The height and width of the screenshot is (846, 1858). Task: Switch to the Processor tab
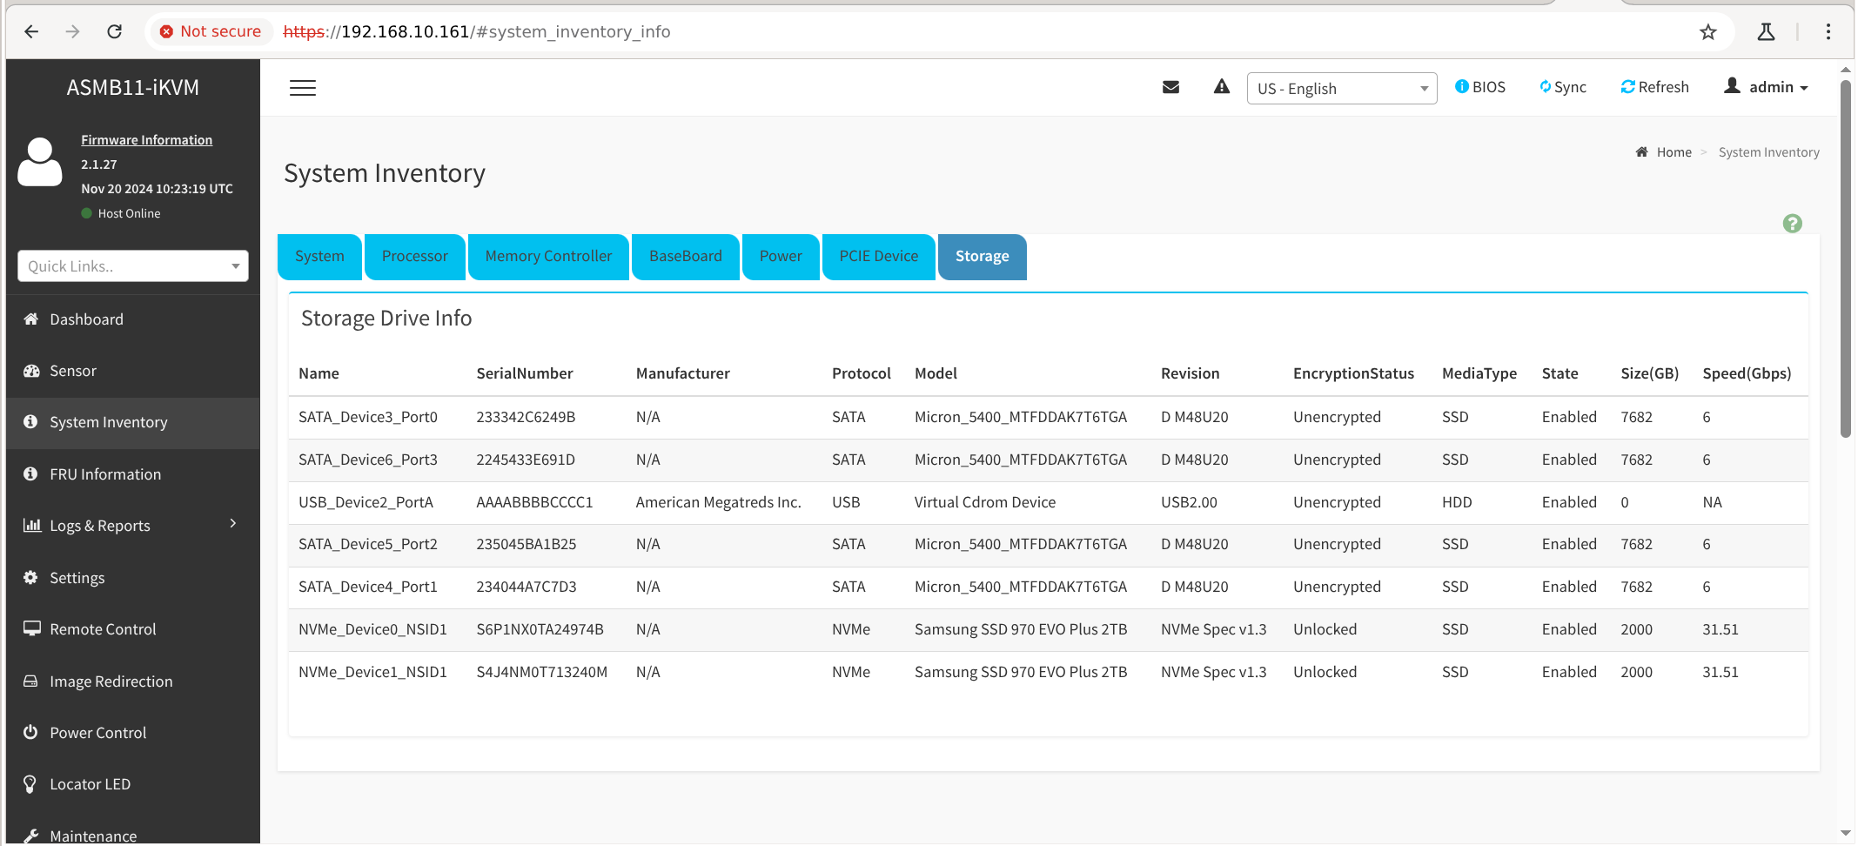(x=414, y=257)
